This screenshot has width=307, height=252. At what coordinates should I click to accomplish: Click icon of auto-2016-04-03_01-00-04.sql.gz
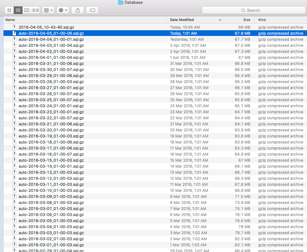14,45
